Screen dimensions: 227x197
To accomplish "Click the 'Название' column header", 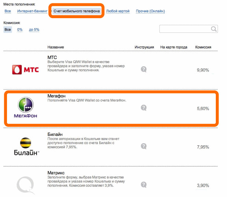I will pos(56,47).
